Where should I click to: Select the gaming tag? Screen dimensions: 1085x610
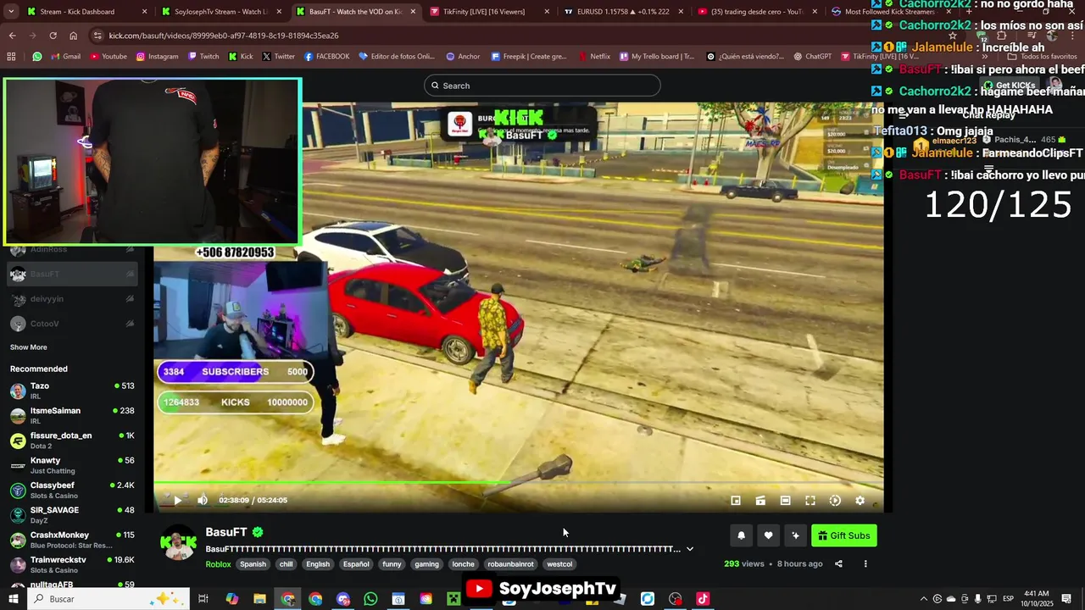coord(426,564)
